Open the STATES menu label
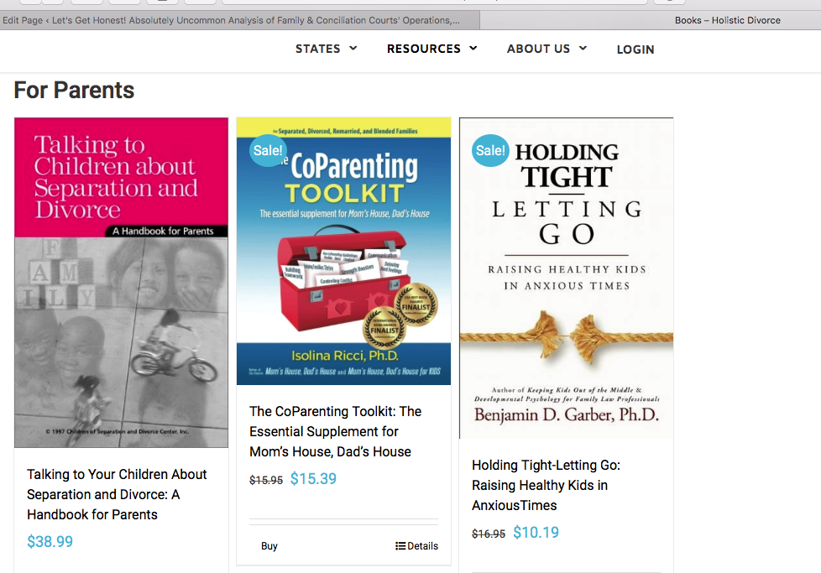This screenshot has width=821, height=573. point(318,49)
